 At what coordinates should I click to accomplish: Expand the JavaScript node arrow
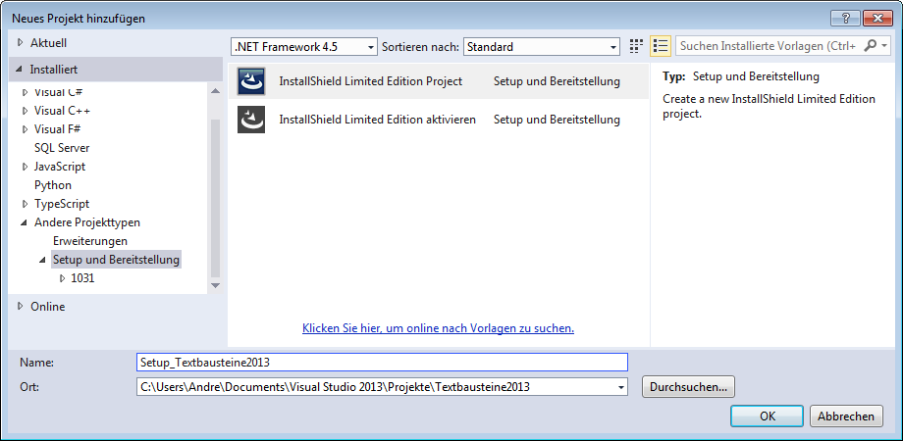(26, 167)
